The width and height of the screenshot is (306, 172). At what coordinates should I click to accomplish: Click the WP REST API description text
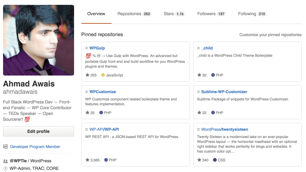coord(132,137)
